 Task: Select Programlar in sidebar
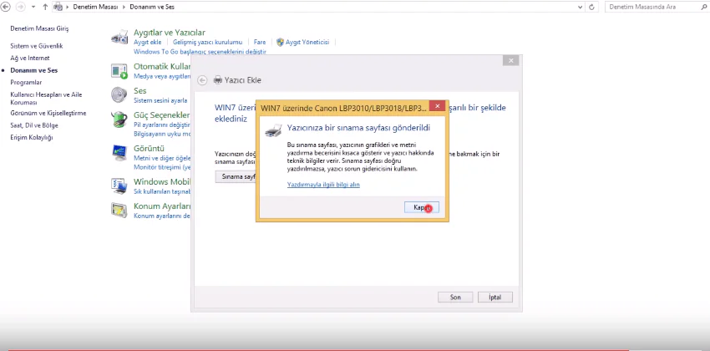coord(26,83)
